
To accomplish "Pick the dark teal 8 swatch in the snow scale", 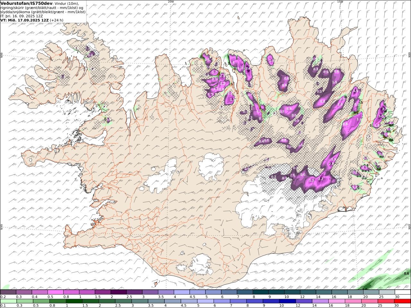I will (260, 292).
